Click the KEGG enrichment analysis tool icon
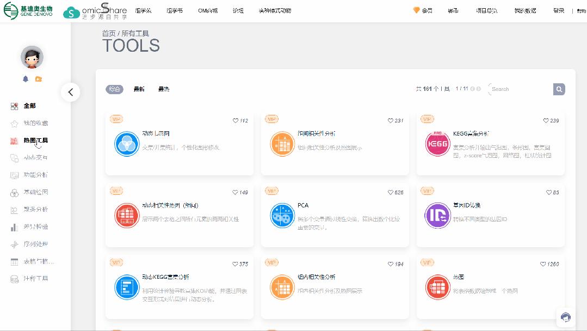 point(437,144)
